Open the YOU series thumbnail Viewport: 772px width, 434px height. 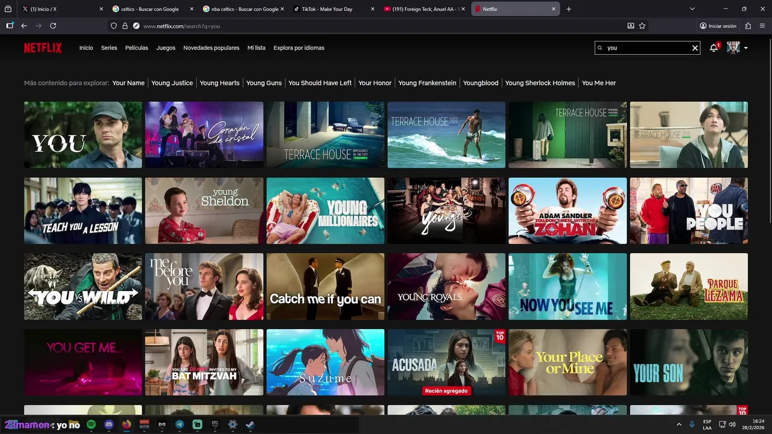coord(83,134)
